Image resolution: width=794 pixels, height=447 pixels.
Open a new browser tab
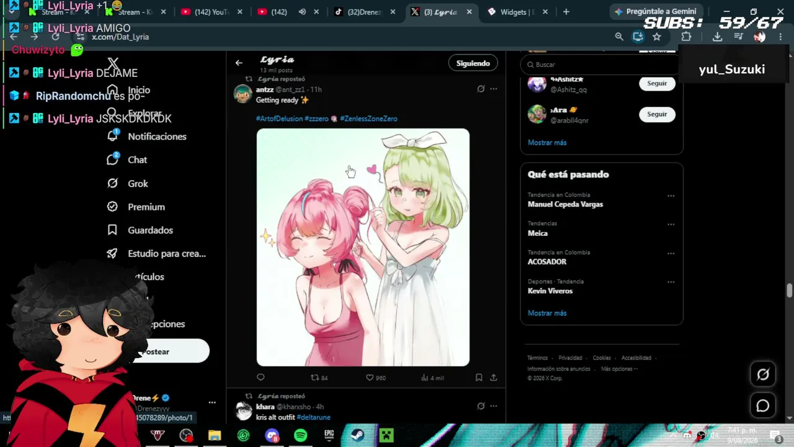coord(566,12)
